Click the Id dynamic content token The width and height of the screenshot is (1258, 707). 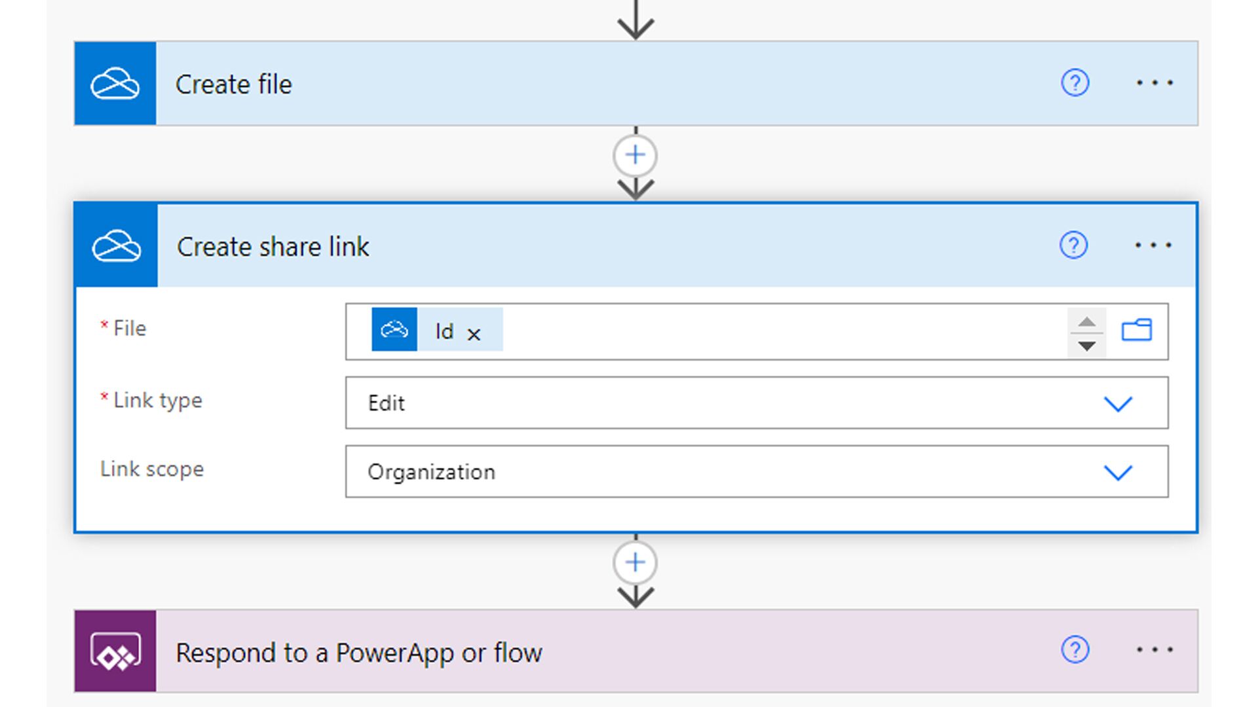[444, 331]
